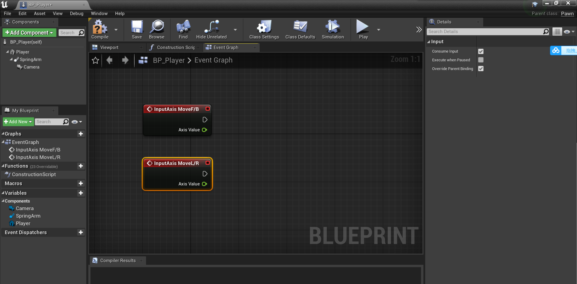Click Axis Value pin on MoveF/B node
This screenshot has height=284, width=577.
[x=204, y=130]
